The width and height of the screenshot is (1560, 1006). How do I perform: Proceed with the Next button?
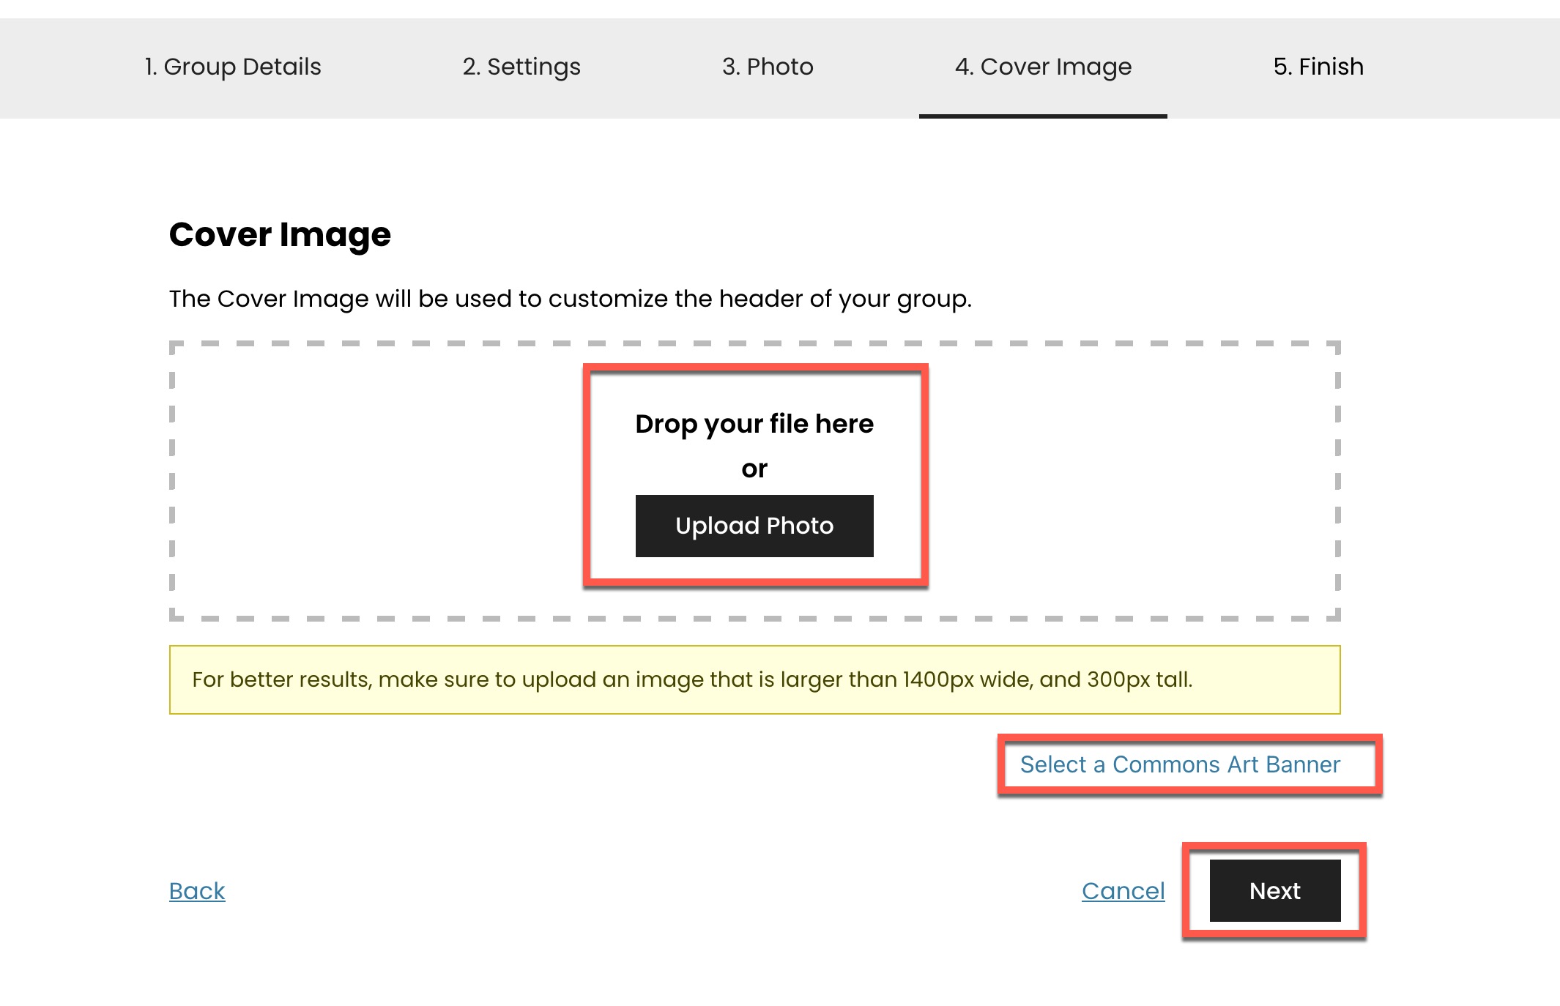(1274, 890)
